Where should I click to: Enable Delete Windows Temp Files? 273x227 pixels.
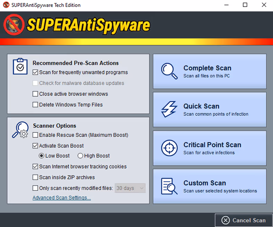(x=35, y=105)
